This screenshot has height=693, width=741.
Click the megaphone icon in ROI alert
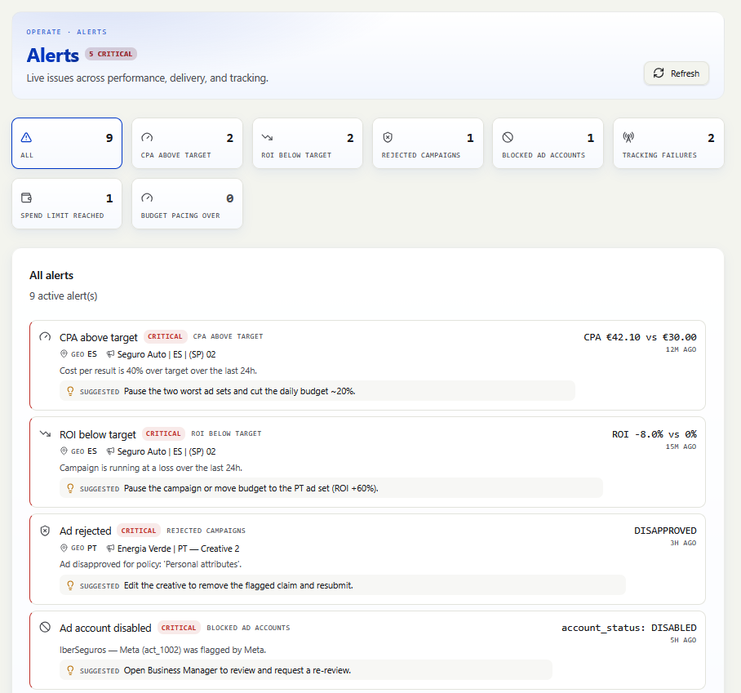pos(110,451)
